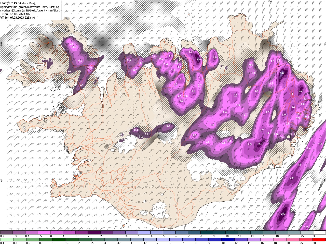
Task: Click the bright magenta 0.5 swatch on snow scale
Action: pyautogui.click(x=44, y=232)
